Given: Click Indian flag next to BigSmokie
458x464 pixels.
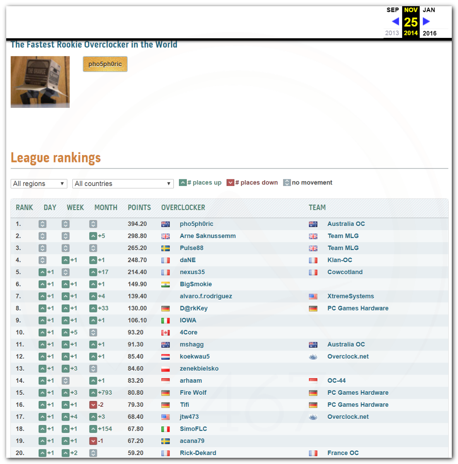Looking at the screenshot, I should tap(165, 285).
